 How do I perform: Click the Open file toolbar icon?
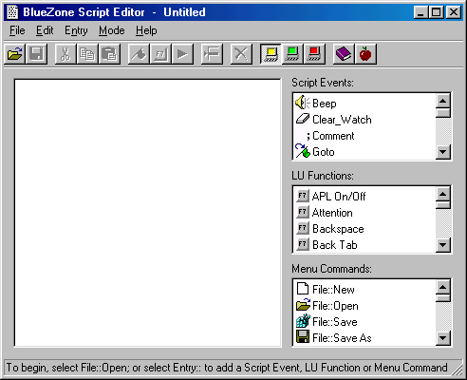(x=15, y=54)
